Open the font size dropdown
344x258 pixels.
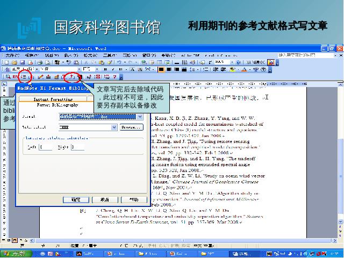click(x=97, y=69)
